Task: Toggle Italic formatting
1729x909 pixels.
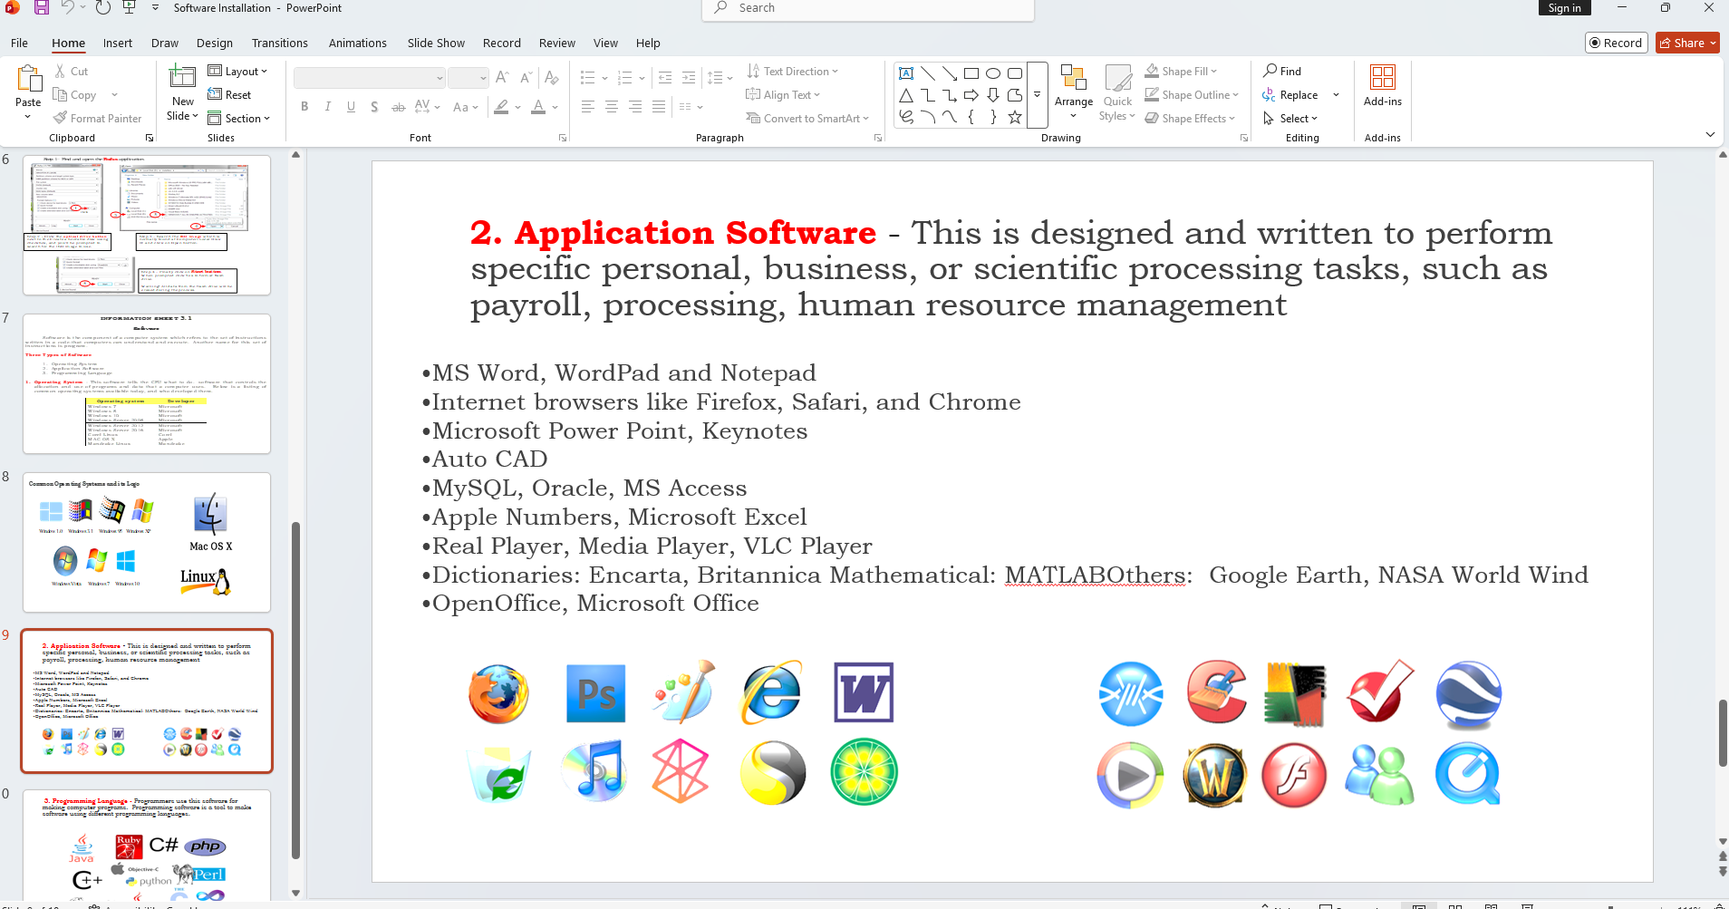Action: click(x=328, y=107)
